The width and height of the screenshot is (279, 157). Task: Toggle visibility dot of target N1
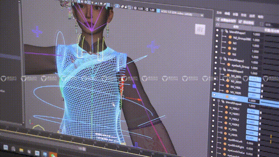(x=217, y=41)
